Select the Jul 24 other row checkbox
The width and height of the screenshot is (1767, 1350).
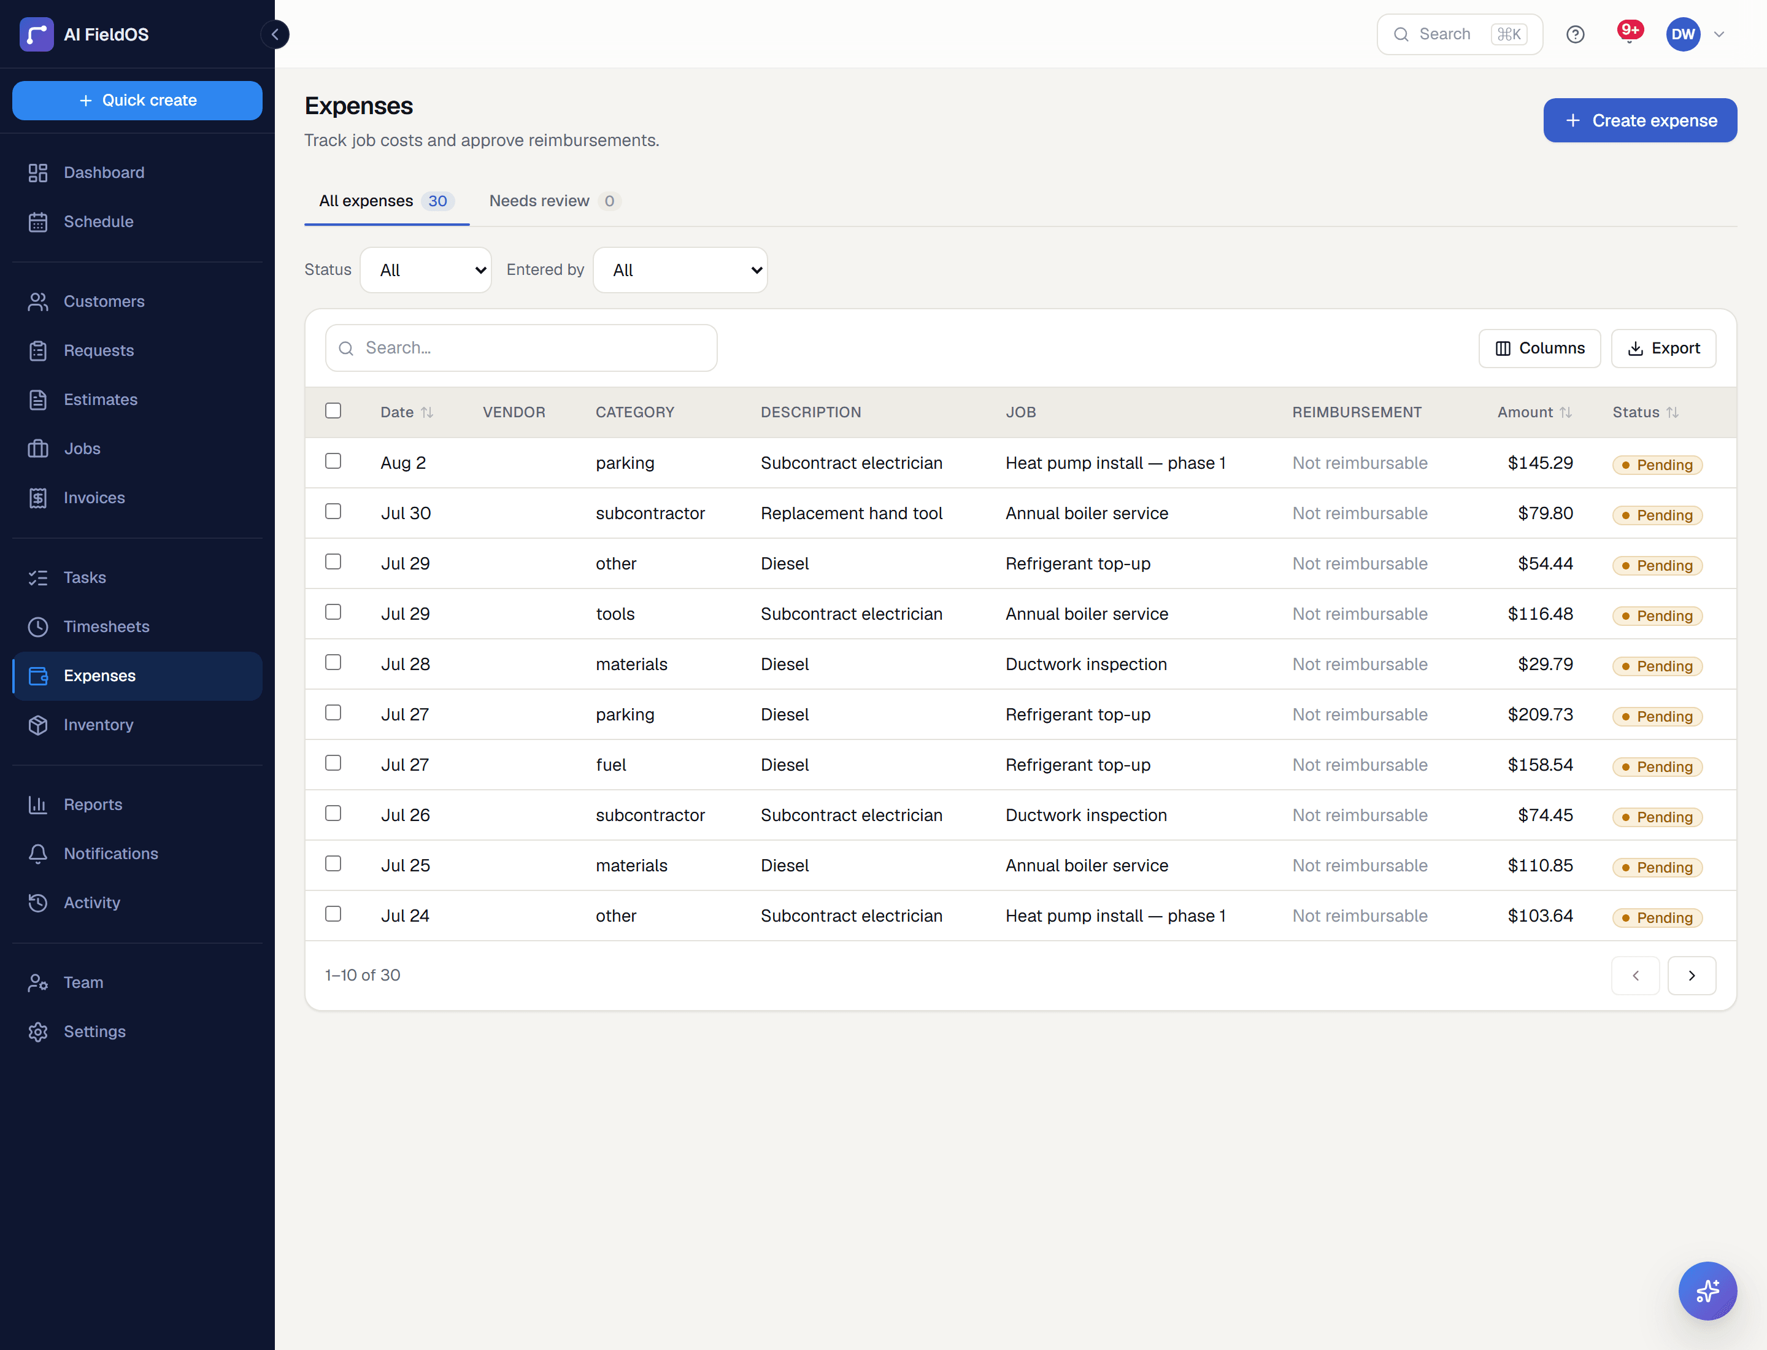333,914
